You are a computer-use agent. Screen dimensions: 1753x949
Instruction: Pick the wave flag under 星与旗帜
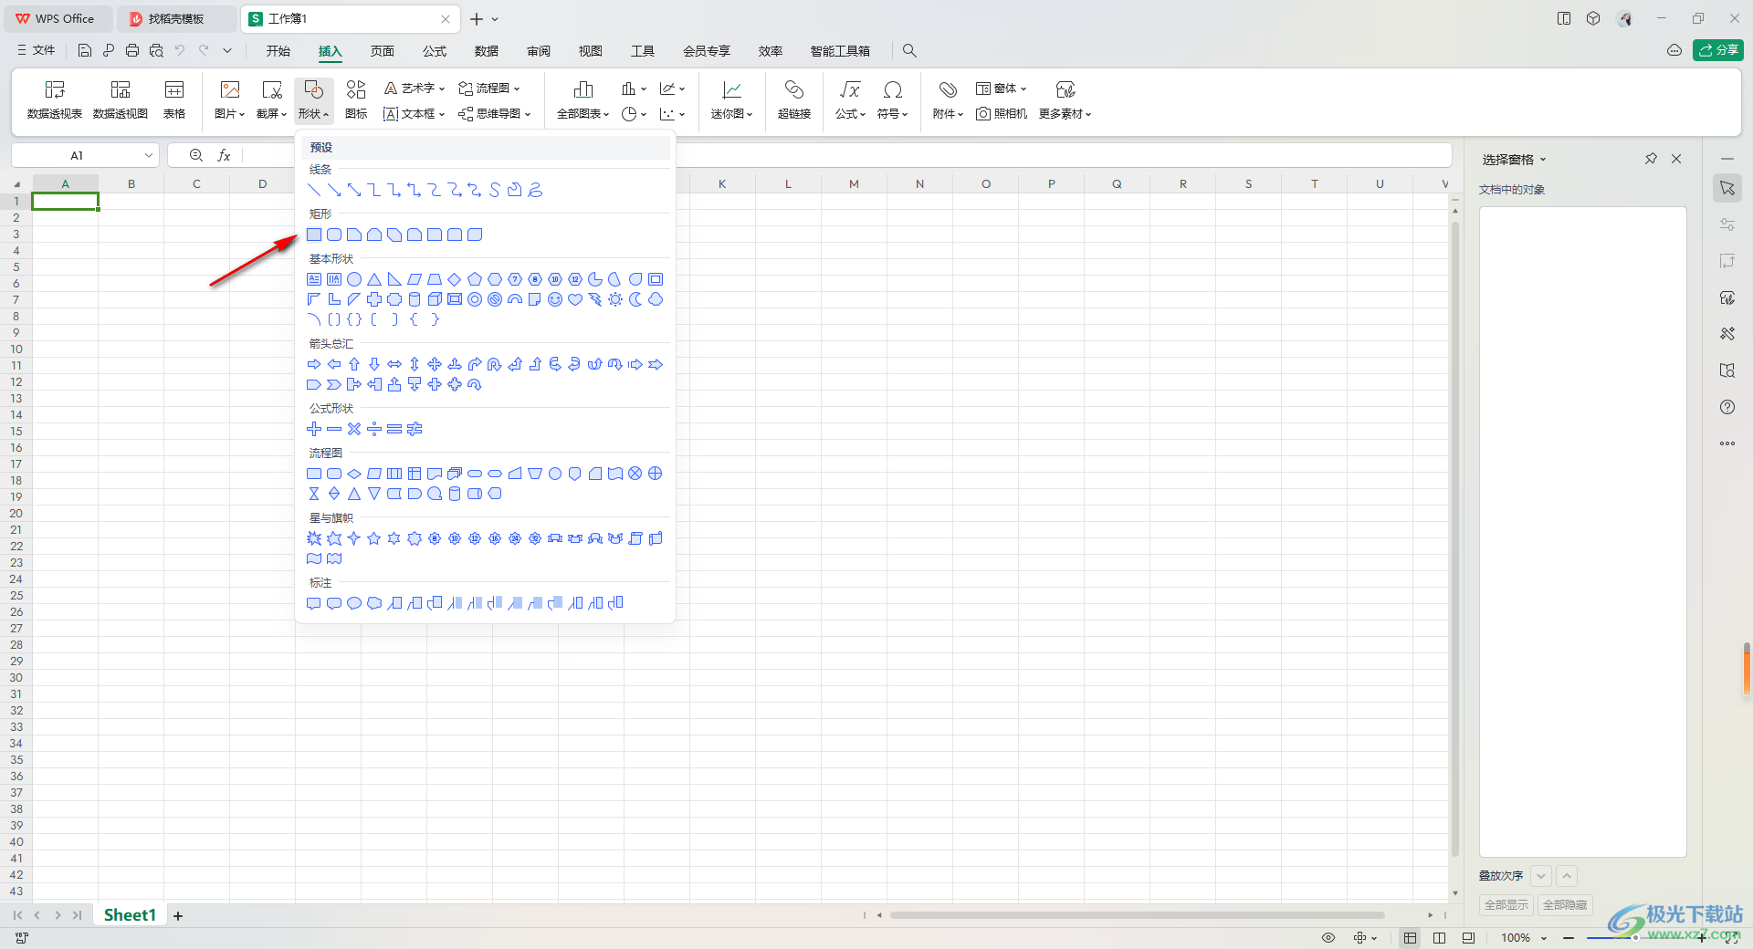coord(314,558)
